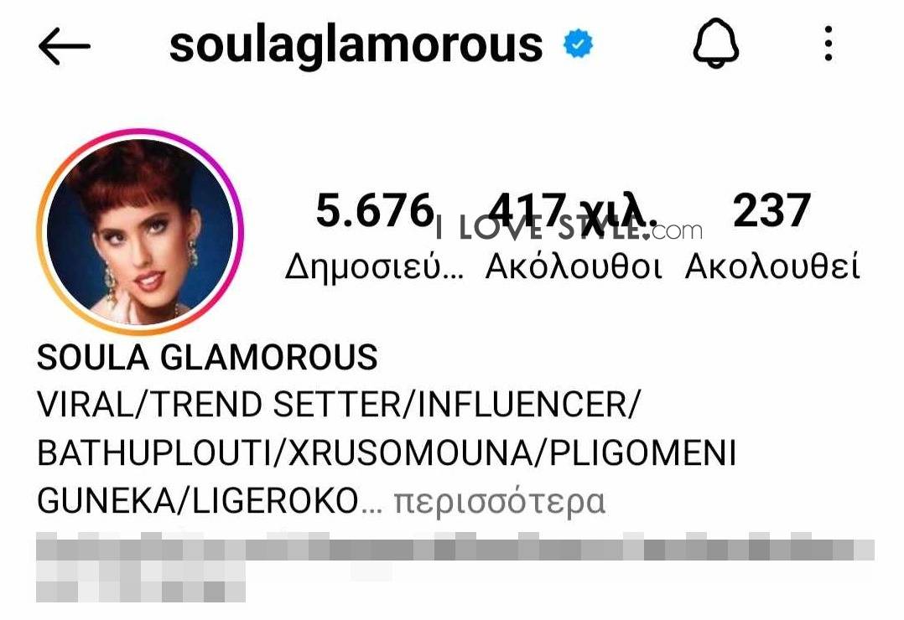Image resolution: width=904 pixels, height=620 pixels.
Task: Tap the Δημοσιεύ… posts label
Action: 374,266
